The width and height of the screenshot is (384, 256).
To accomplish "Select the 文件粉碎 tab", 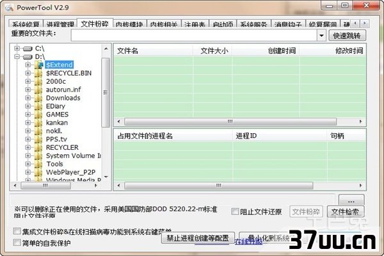I will coord(95,23).
